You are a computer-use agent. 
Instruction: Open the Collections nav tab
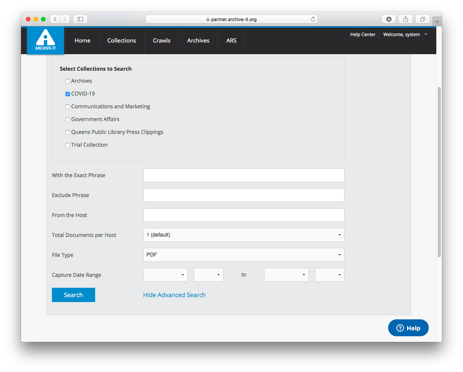121,41
